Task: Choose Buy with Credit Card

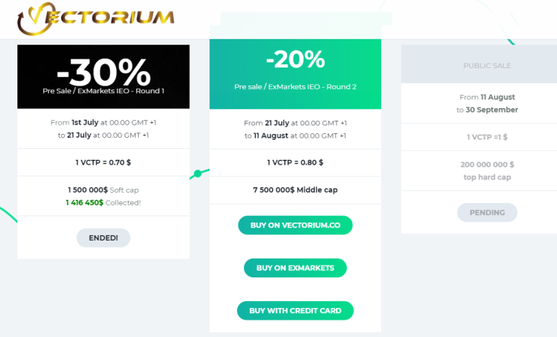Action: tap(295, 311)
